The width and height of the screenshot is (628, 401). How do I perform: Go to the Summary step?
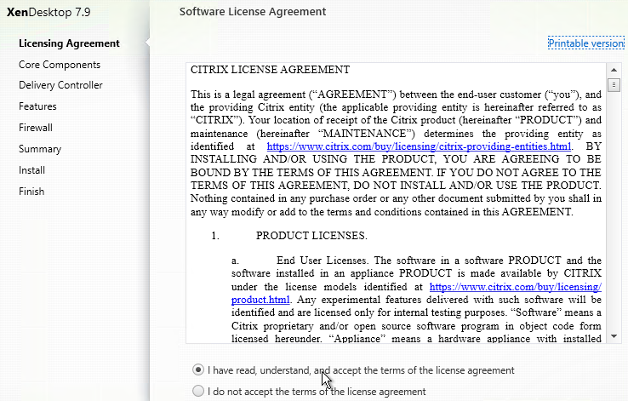[x=40, y=149]
